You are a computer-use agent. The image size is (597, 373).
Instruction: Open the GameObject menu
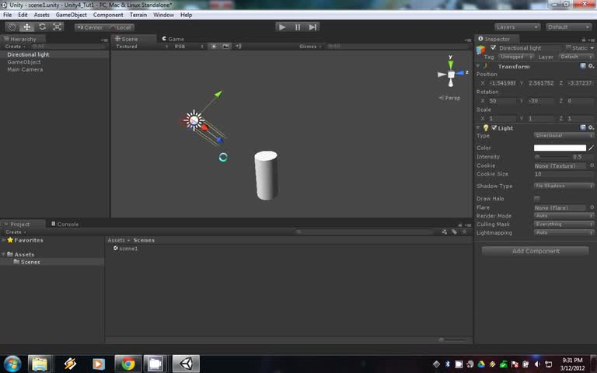(72, 15)
